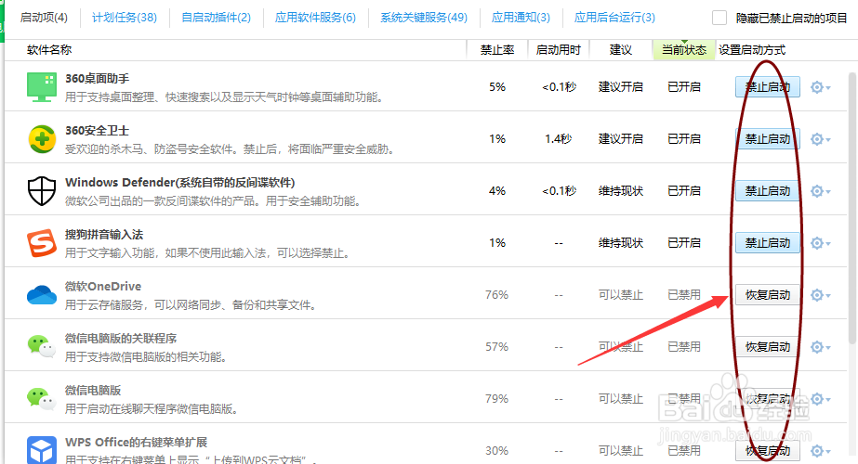Click 禁止启动 for 360安全卫士
The height and width of the screenshot is (464, 858).
767,139
